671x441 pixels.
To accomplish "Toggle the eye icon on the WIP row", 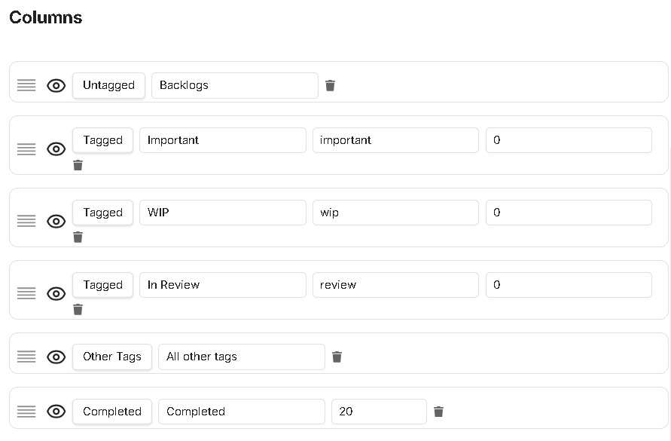I will (x=56, y=221).
